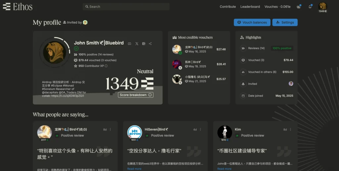Focus the Search input field
The width and height of the screenshot is (339, 171).
[126, 7]
